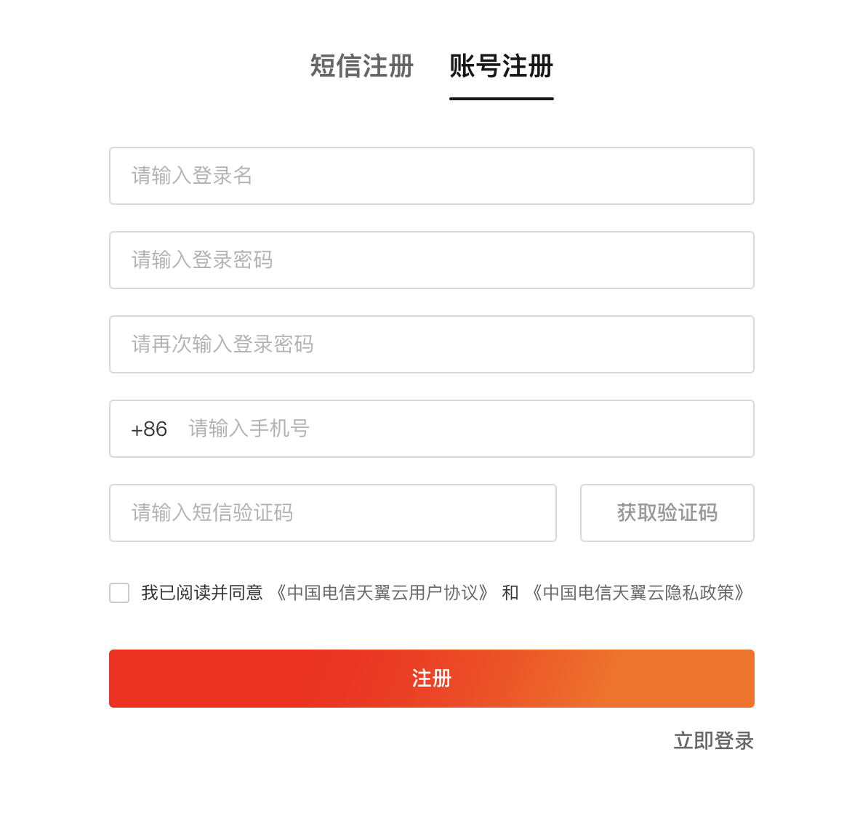
Task: Submit the account registration form
Action: click(431, 679)
